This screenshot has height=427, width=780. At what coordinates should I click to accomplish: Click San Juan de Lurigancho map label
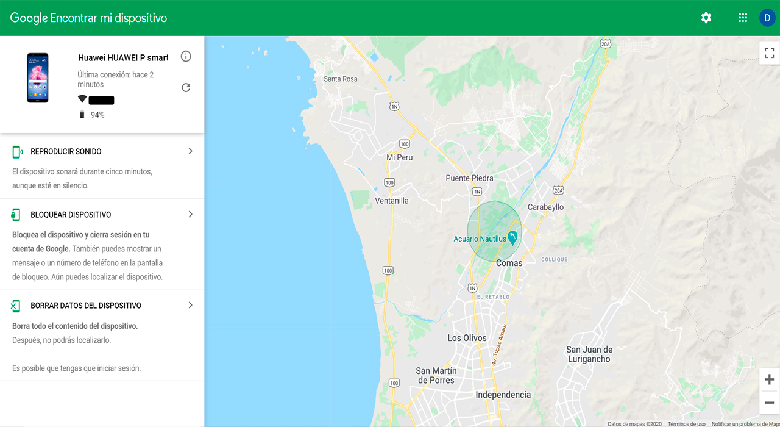[x=589, y=354]
